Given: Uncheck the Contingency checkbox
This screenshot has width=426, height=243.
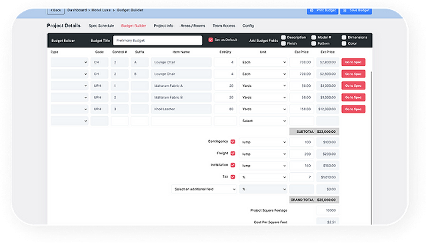Looking at the screenshot, I should (233, 142).
